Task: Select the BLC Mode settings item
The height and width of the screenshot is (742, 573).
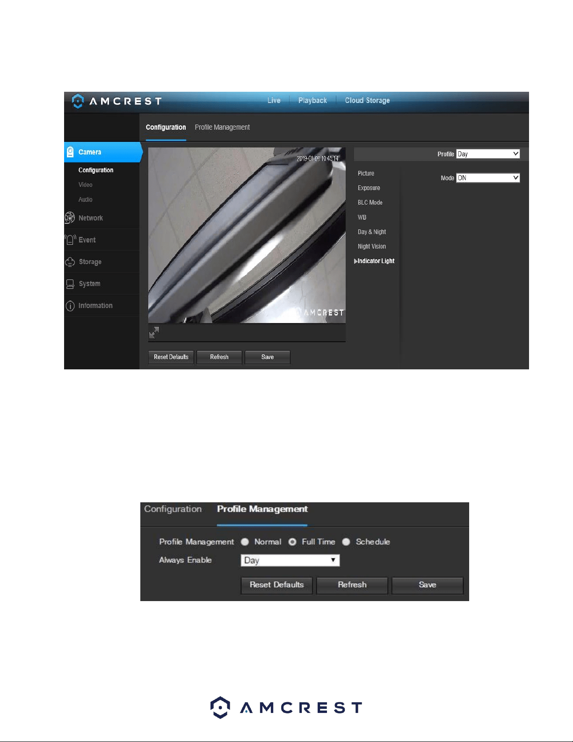Action: tap(370, 202)
